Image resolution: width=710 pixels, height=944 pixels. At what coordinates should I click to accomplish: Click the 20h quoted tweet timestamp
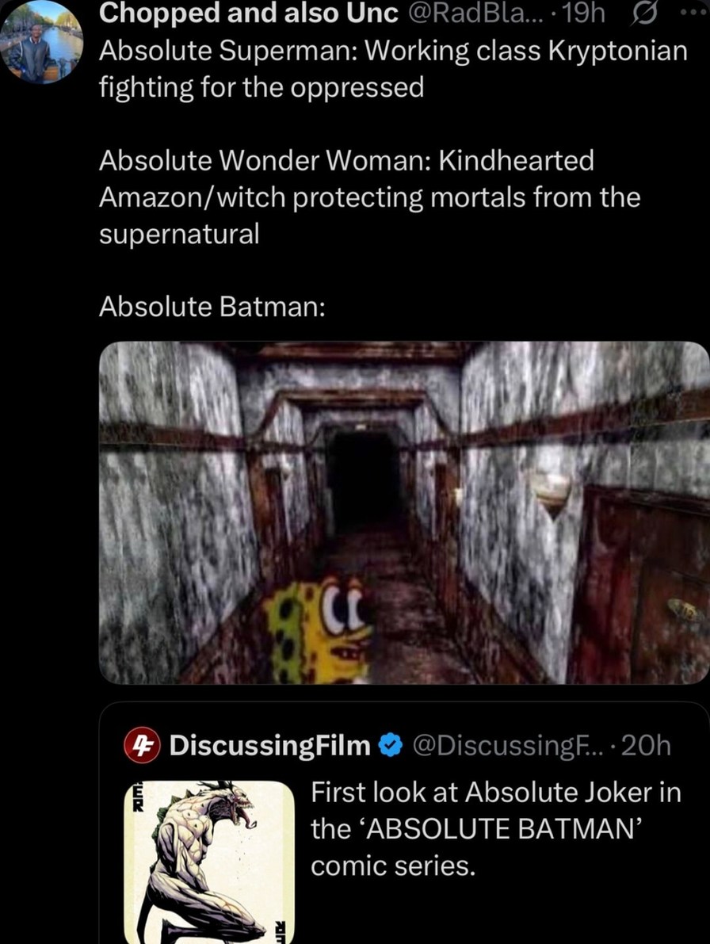[x=646, y=746]
